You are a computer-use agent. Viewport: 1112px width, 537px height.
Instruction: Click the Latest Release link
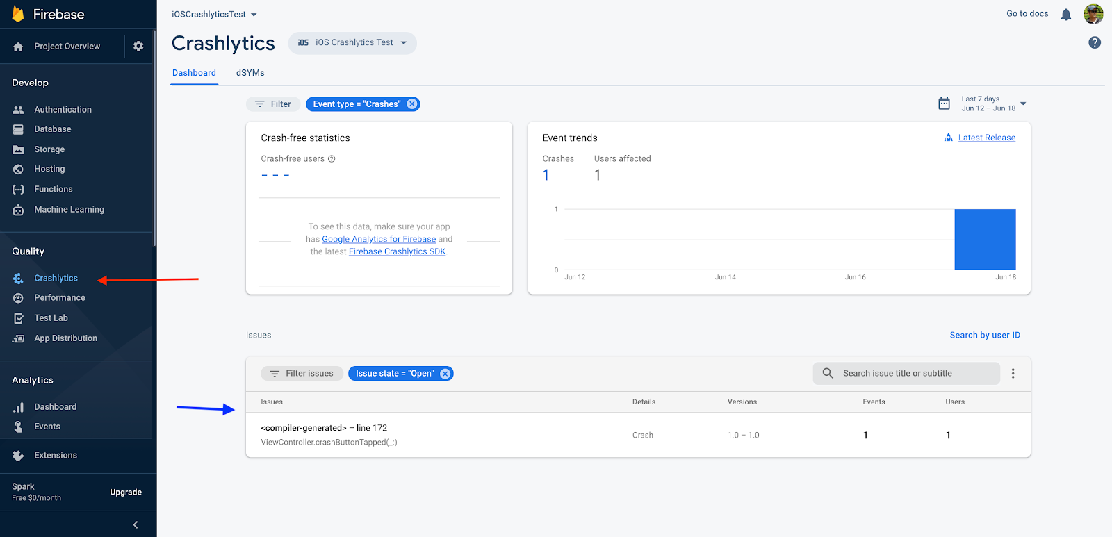[x=987, y=138]
